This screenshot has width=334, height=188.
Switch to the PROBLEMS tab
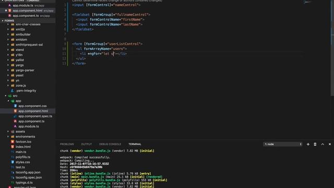[67, 144]
